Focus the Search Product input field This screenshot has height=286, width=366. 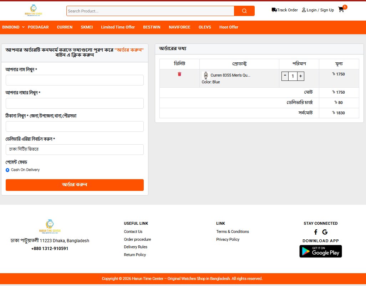pyautogui.click(x=150, y=11)
